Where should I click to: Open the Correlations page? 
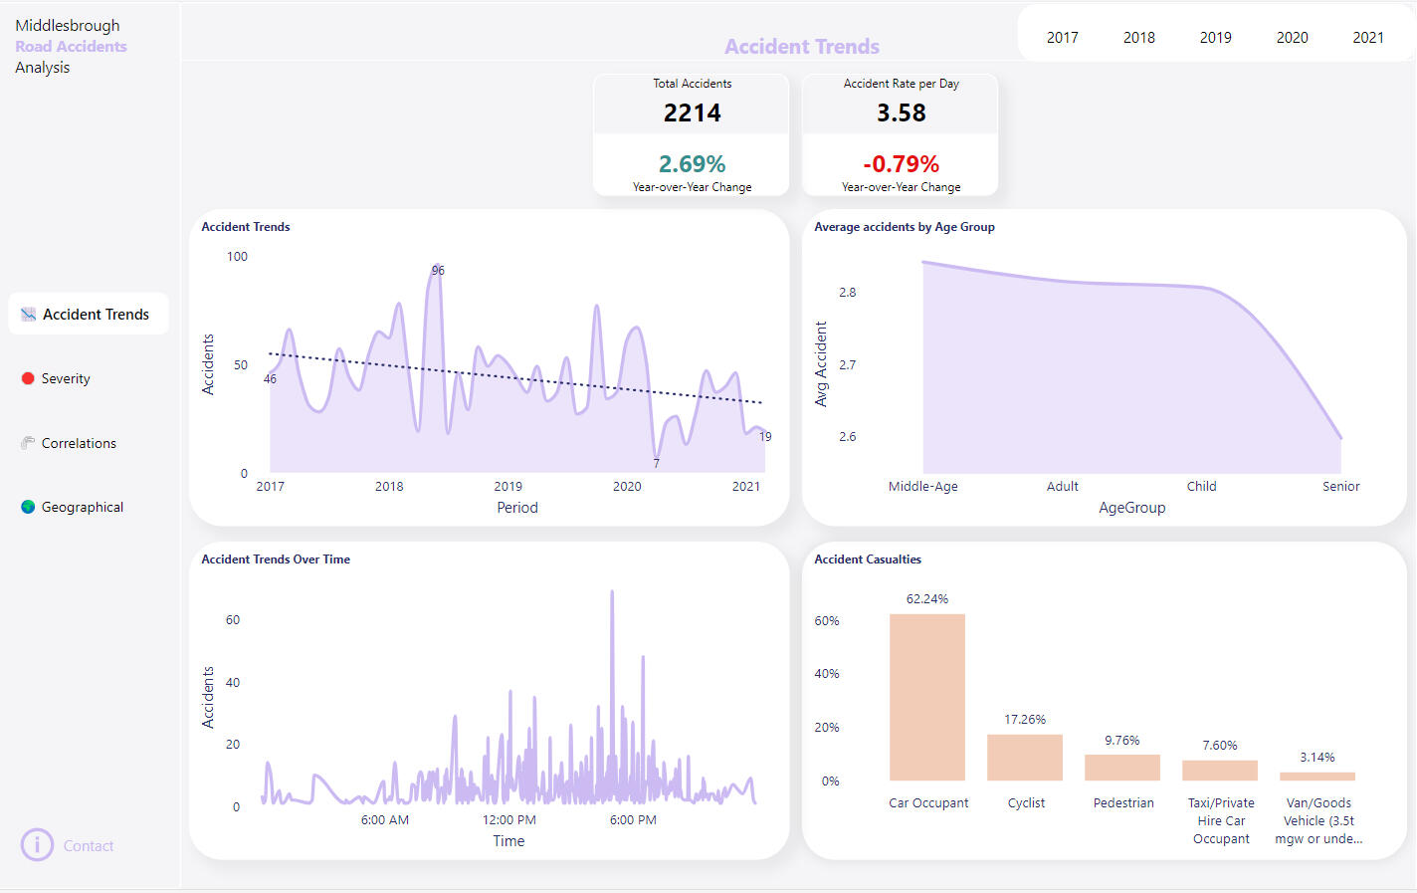(79, 443)
